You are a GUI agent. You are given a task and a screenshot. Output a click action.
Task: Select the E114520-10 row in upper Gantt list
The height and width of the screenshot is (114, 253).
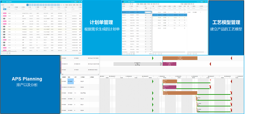80,64
